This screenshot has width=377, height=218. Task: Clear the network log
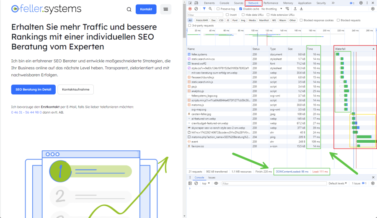pos(196,9)
